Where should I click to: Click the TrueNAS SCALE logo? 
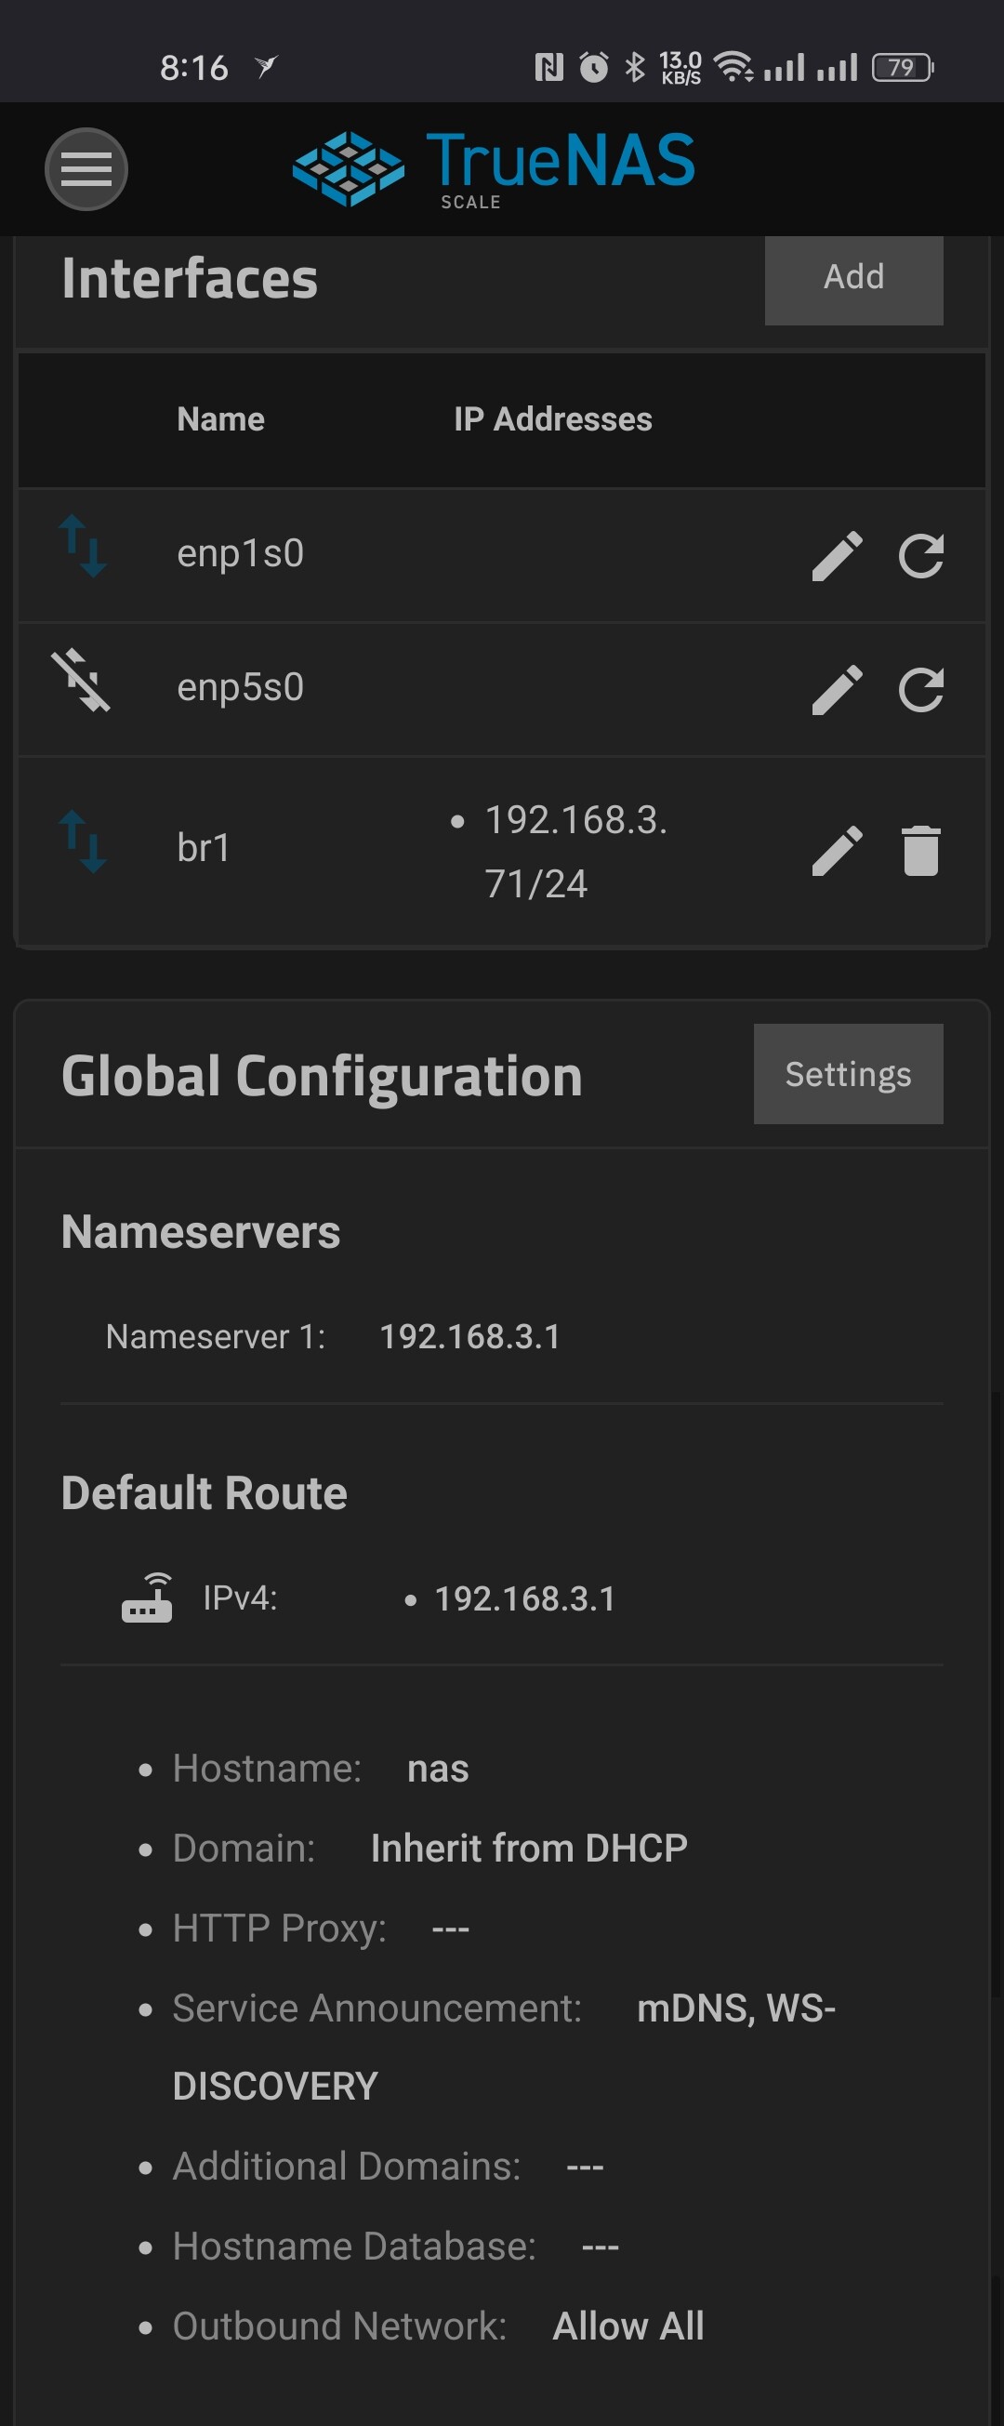pyautogui.click(x=494, y=168)
